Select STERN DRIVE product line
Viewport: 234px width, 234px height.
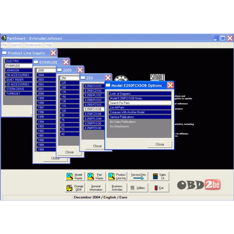click(19, 89)
